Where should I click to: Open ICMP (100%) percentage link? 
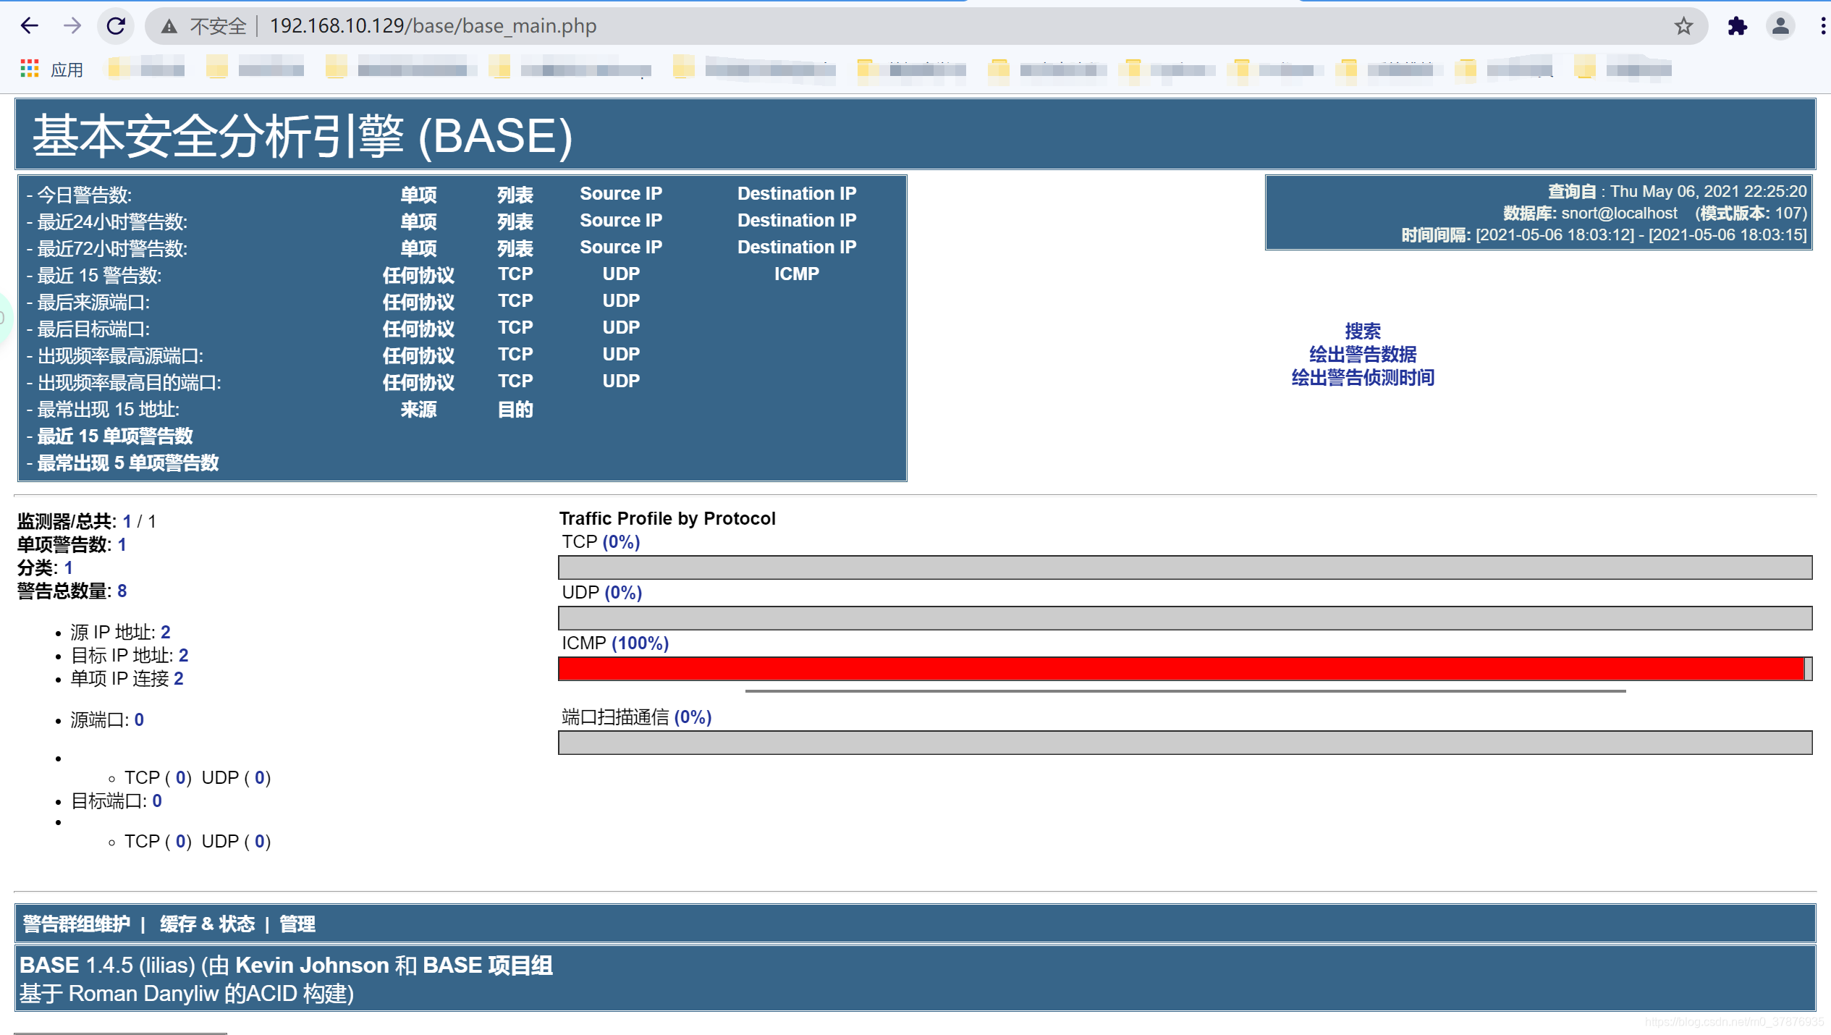640,643
